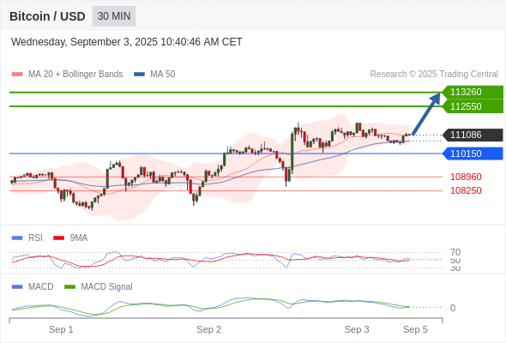506x343 pixels.
Task: Click the Sep 3 date axis marker
Action: [x=357, y=329]
